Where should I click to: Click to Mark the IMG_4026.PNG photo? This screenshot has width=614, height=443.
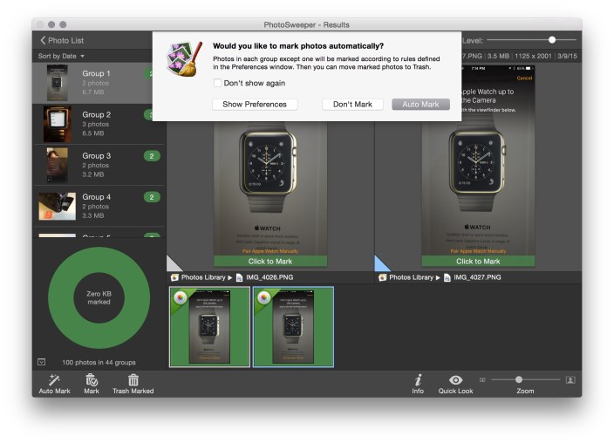tap(270, 261)
